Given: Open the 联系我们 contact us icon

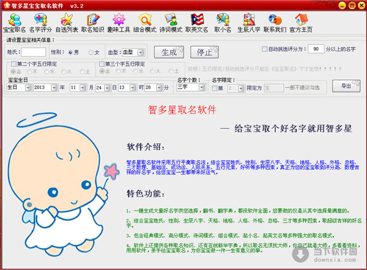Looking at the screenshot, I should (275, 23).
